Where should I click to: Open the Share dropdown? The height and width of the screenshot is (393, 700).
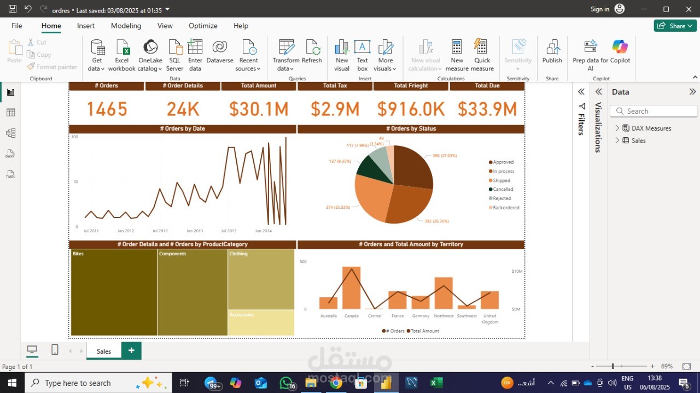click(x=675, y=26)
